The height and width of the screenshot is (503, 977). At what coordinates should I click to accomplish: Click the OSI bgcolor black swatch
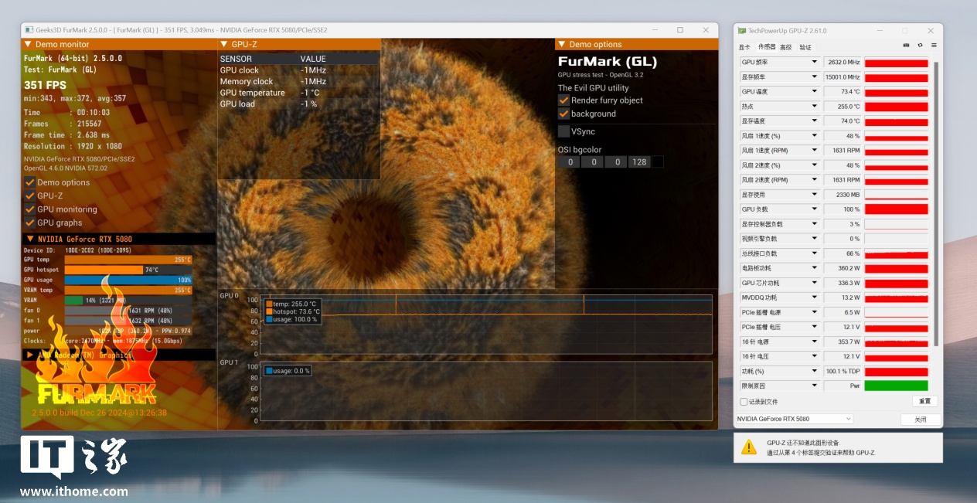[658, 162]
